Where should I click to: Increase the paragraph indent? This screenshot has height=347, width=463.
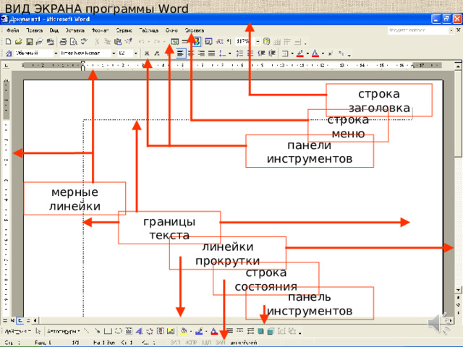pos(272,53)
